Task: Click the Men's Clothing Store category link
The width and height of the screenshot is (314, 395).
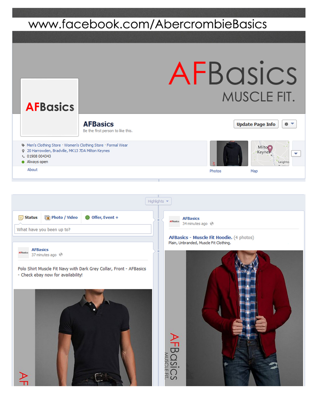Action: tap(44, 145)
